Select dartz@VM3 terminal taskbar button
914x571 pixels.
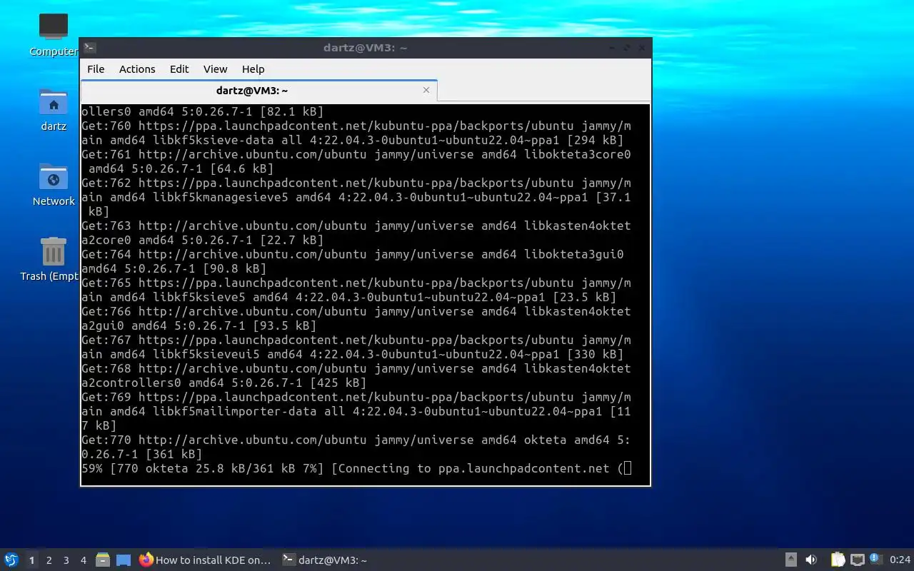(325, 560)
